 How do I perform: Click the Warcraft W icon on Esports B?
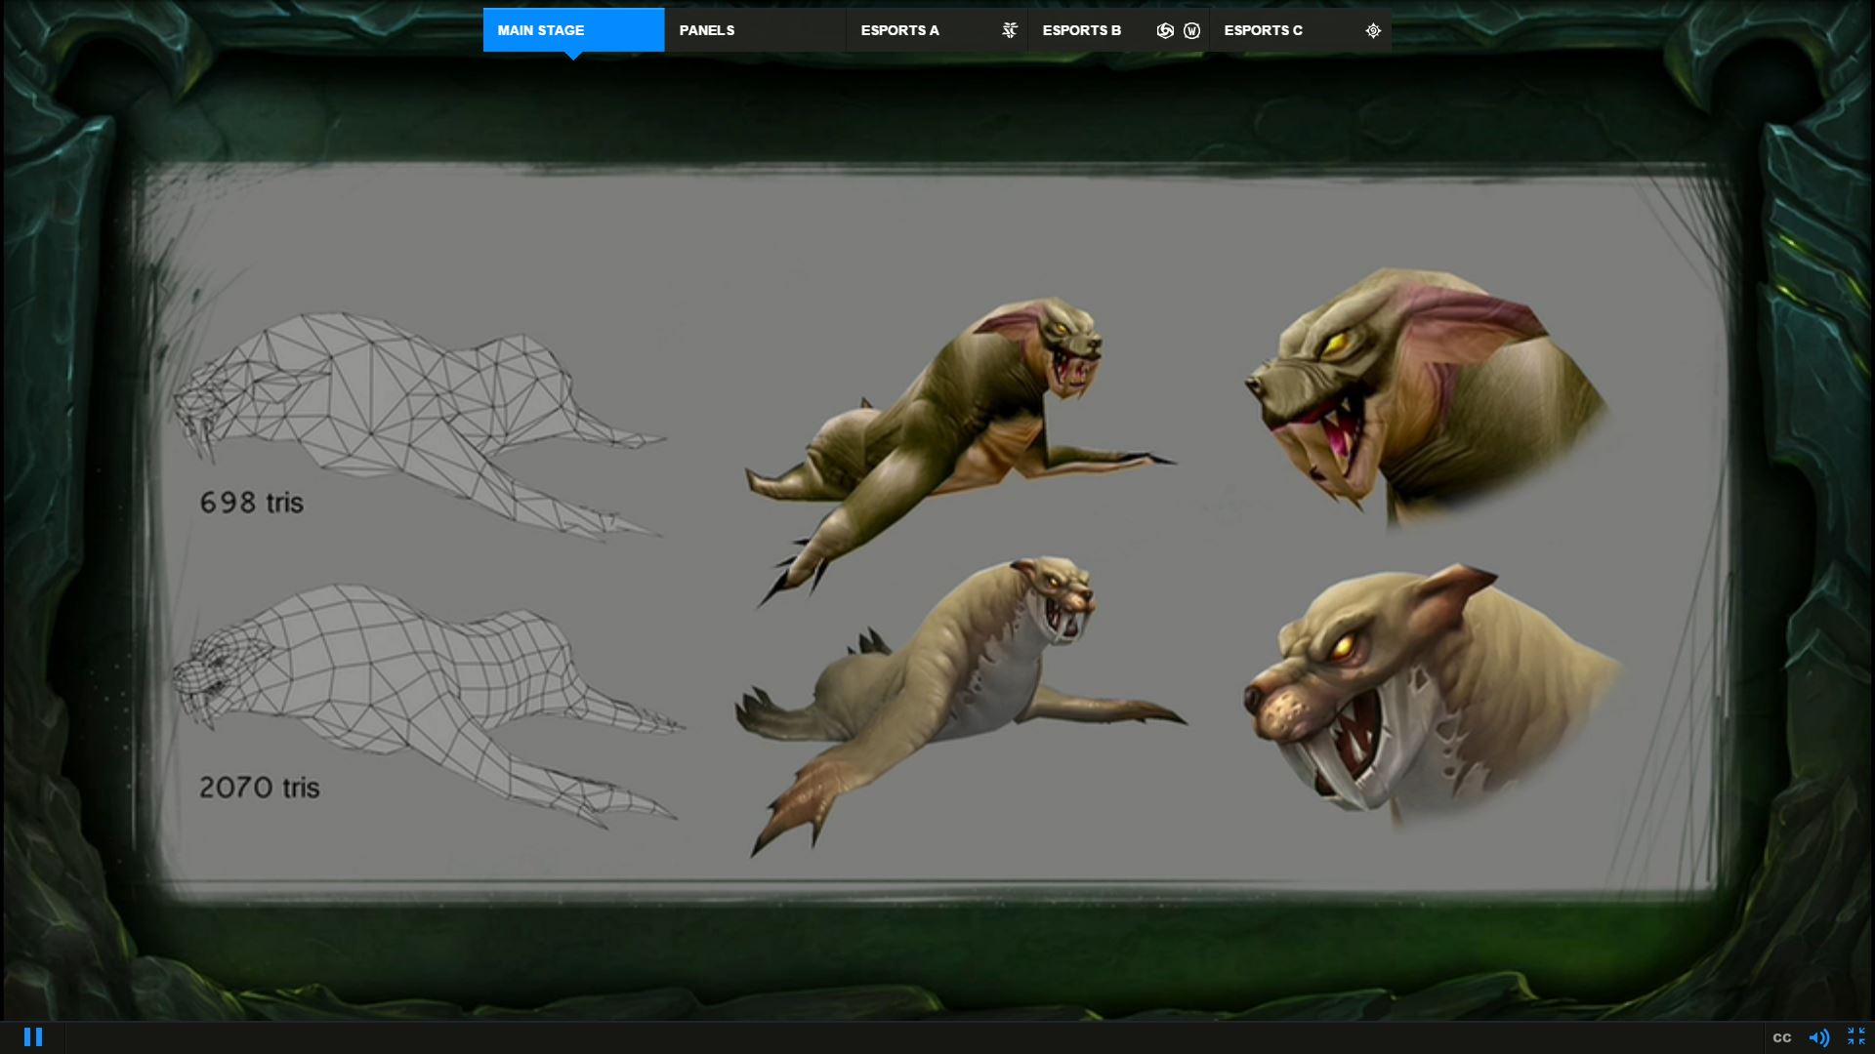tap(1191, 30)
